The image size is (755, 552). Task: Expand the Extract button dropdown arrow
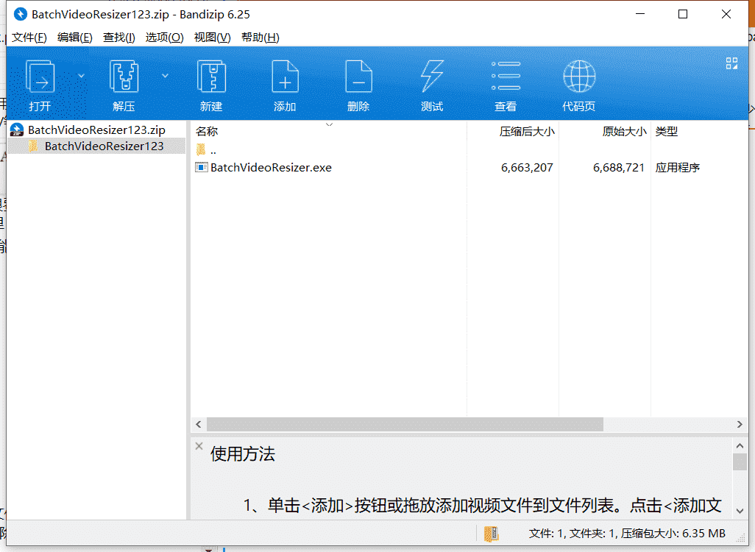[x=165, y=76]
